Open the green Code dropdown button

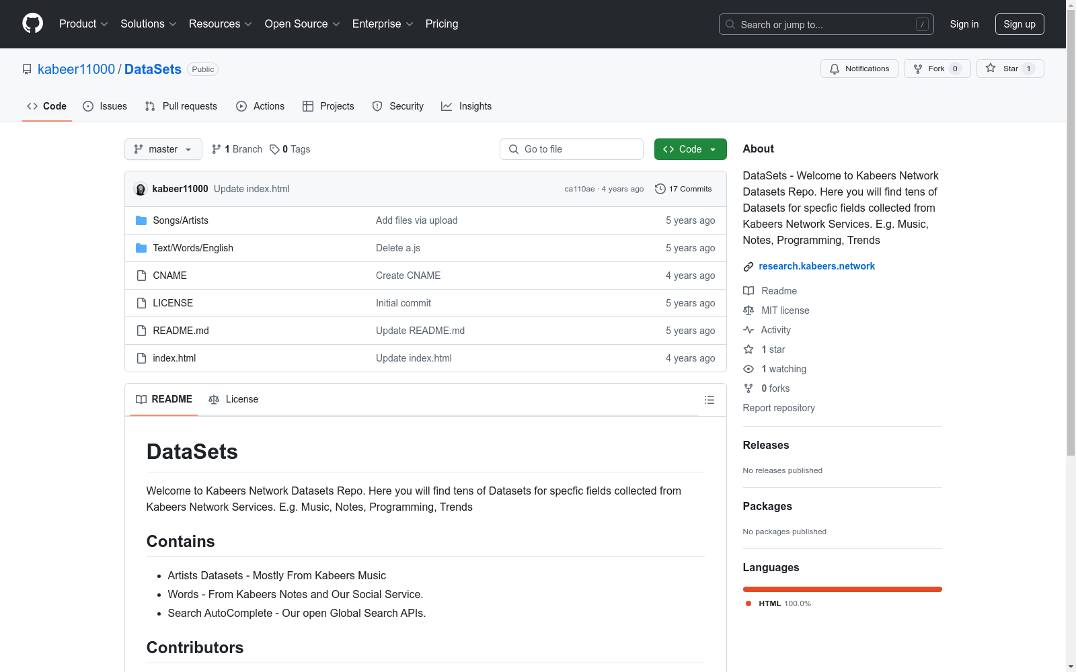click(x=690, y=149)
